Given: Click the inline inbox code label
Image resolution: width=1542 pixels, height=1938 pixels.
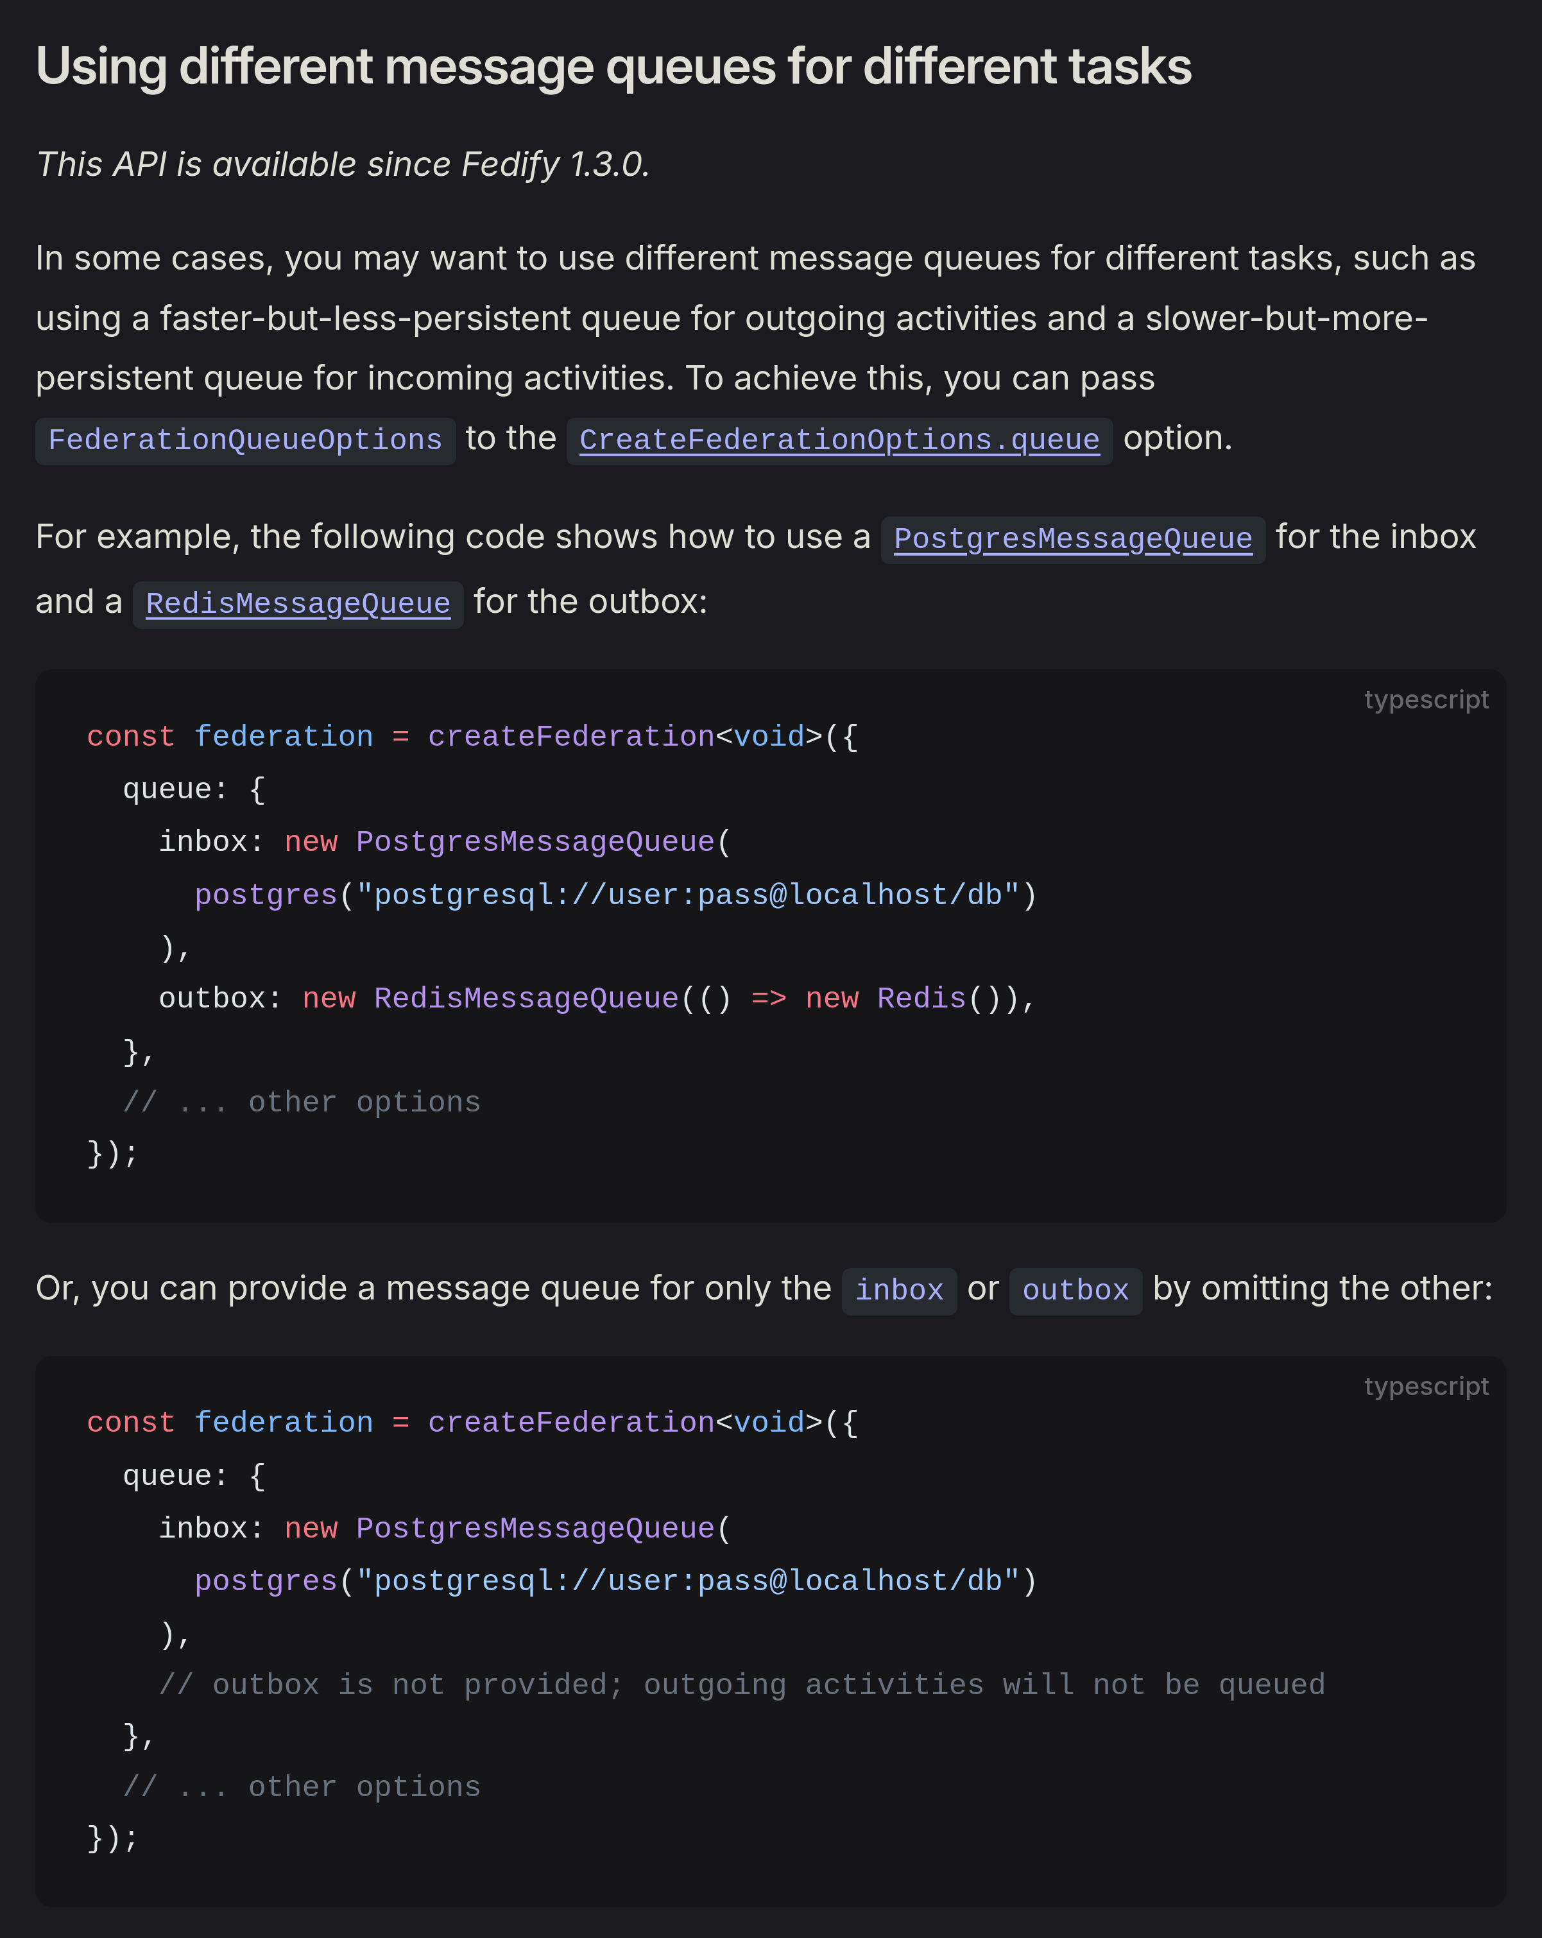Looking at the screenshot, I should (898, 1291).
